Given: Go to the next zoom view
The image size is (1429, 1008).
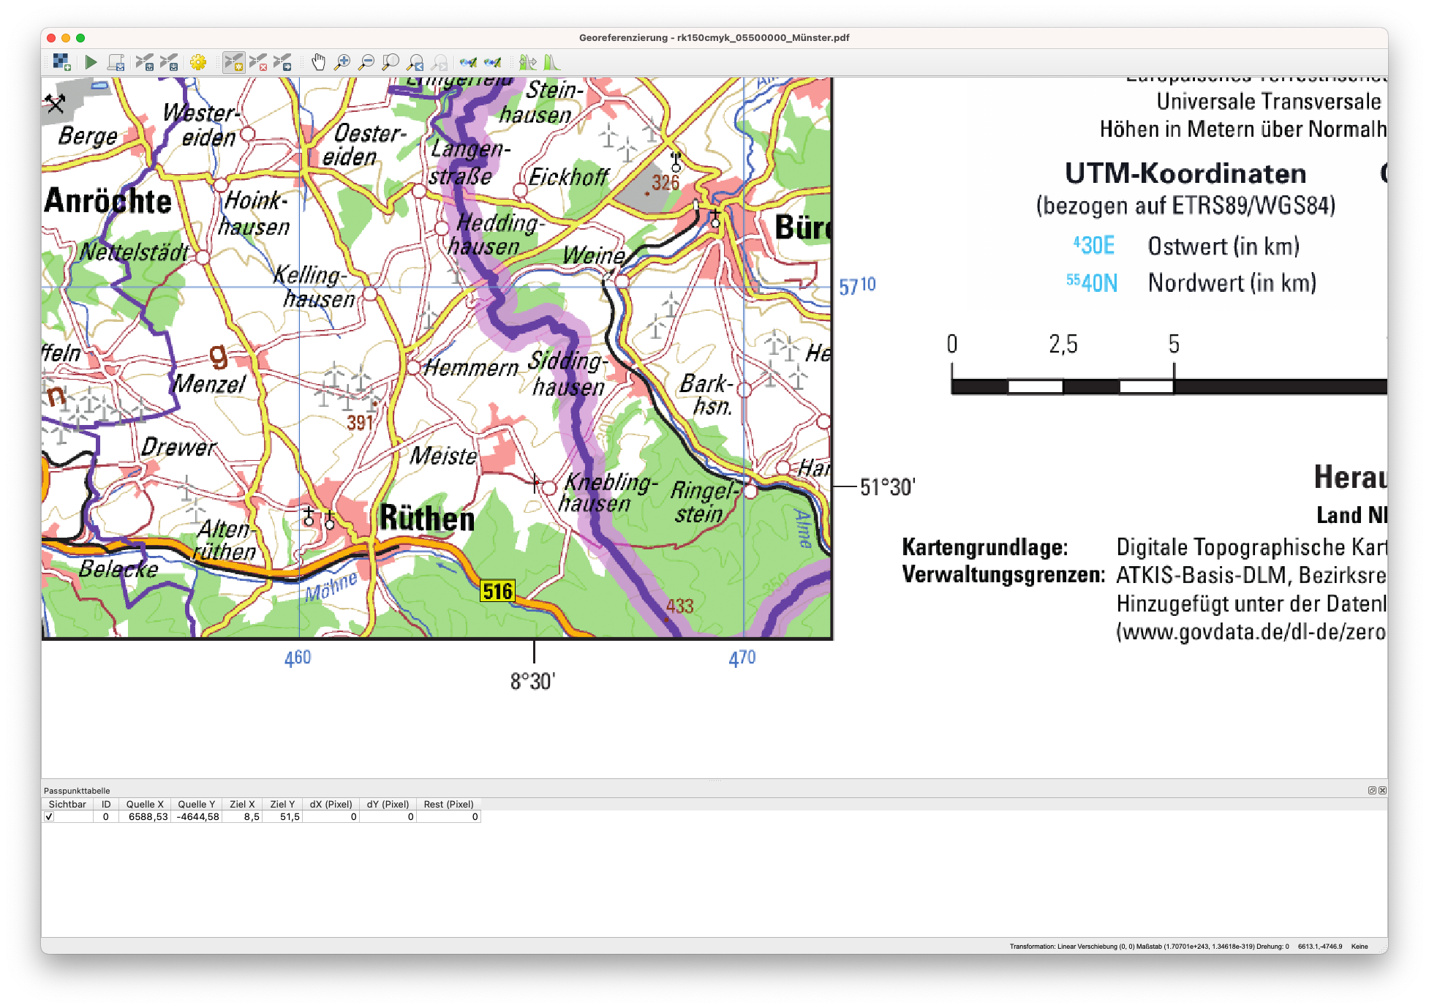Looking at the screenshot, I should [440, 62].
